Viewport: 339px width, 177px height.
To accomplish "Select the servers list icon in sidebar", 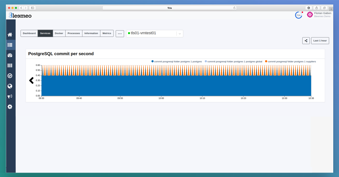I will pos(10,44).
